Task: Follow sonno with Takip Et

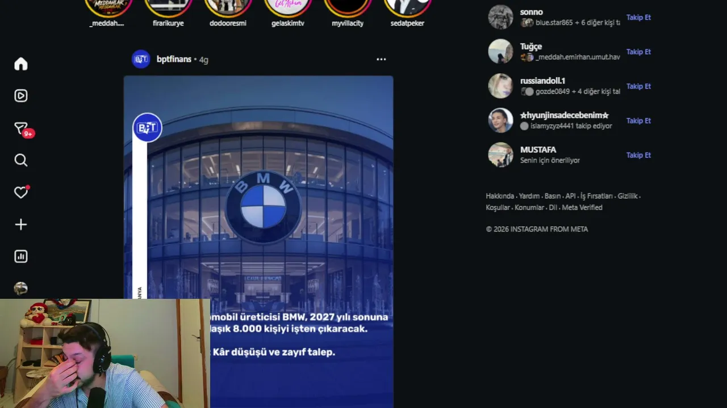Action: (638, 18)
